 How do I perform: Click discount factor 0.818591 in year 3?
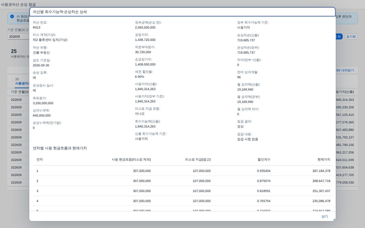[x=264, y=191]
